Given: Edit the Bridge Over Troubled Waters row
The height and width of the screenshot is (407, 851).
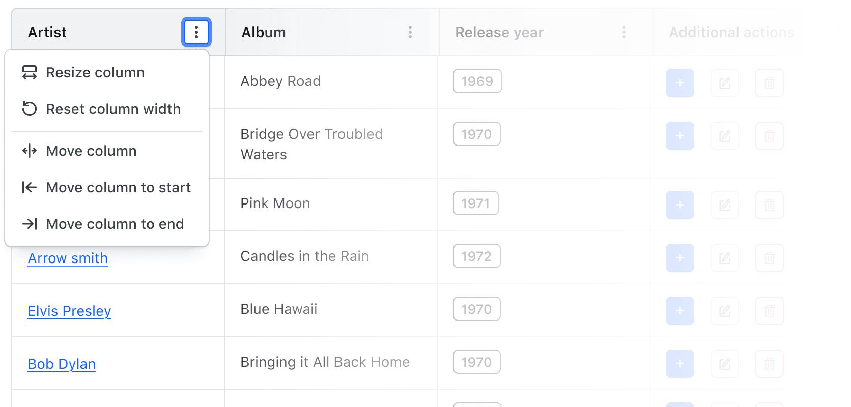Looking at the screenshot, I should point(724,136).
